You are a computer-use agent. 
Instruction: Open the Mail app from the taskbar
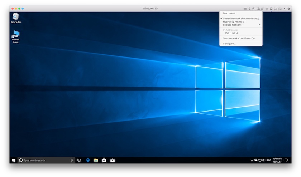pos(113,160)
